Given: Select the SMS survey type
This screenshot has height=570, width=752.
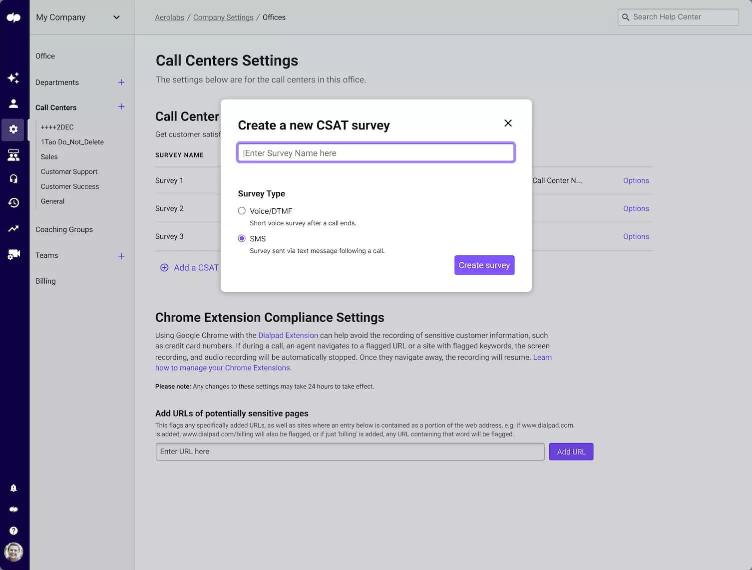Looking at the screenshot, I should (x=242, y=238).
